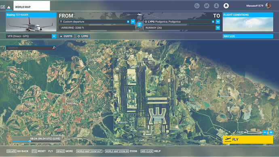
Task: Open the notifications bell icon
Action: (226, 6)
